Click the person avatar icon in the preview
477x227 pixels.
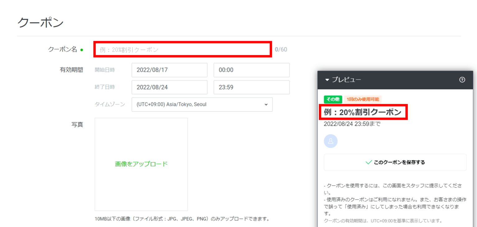331,141
